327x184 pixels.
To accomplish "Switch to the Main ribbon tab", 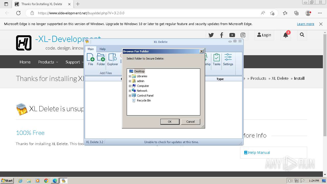I will (x=91, y=49).
